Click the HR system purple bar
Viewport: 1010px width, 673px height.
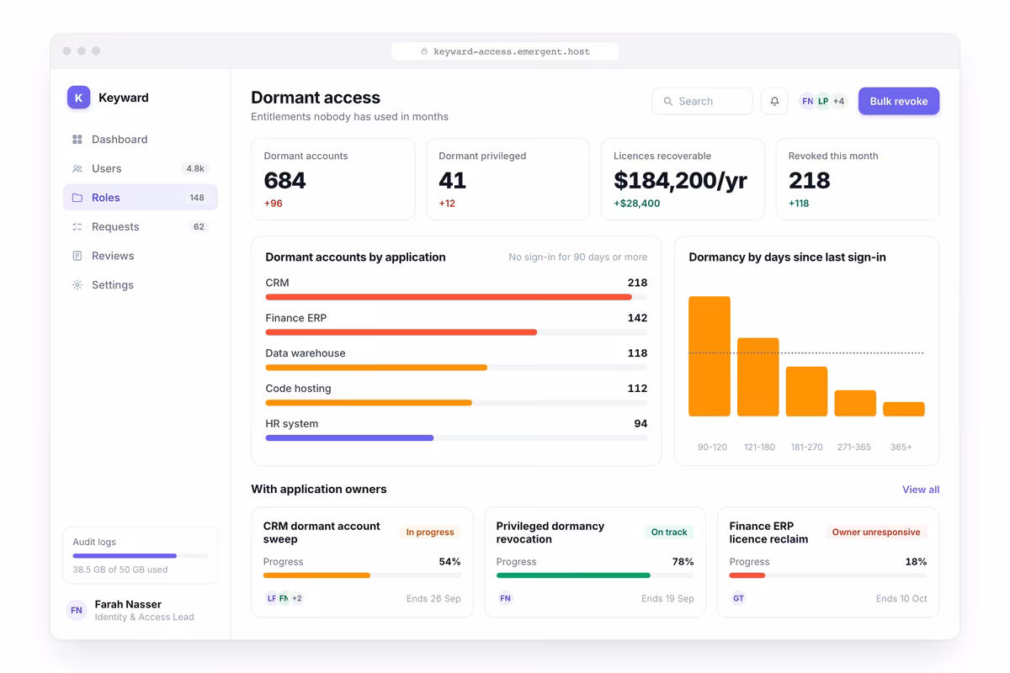click(349, 437)
